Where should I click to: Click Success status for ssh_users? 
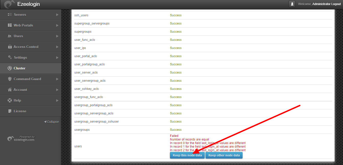click(176, 15)
